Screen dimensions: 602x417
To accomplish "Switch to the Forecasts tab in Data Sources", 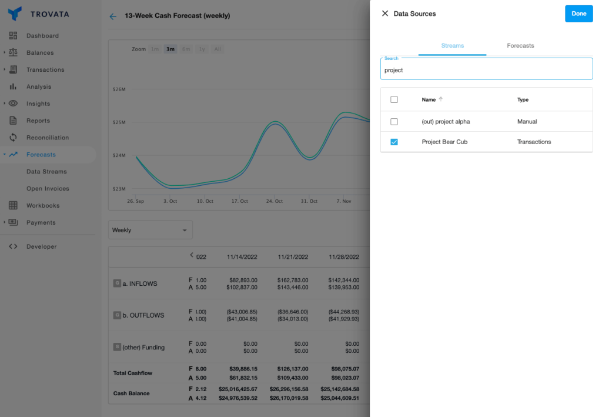I will click(520, 46).
